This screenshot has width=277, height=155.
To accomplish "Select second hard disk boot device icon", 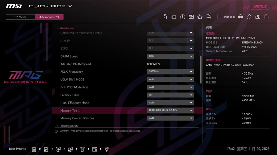I will click(46, 149).
